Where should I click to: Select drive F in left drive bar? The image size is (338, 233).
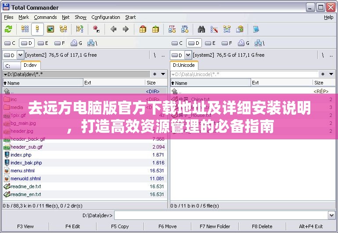tap(60, 43)
